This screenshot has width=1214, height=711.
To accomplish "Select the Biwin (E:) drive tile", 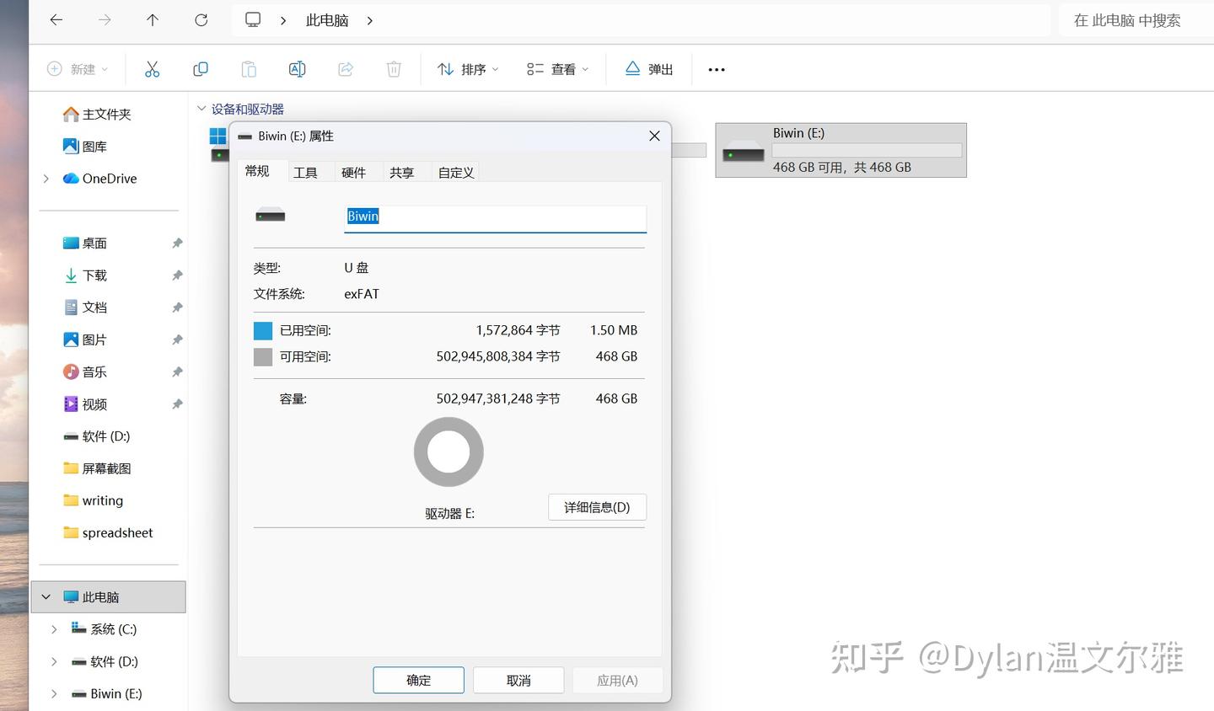I will pos(841,150).
